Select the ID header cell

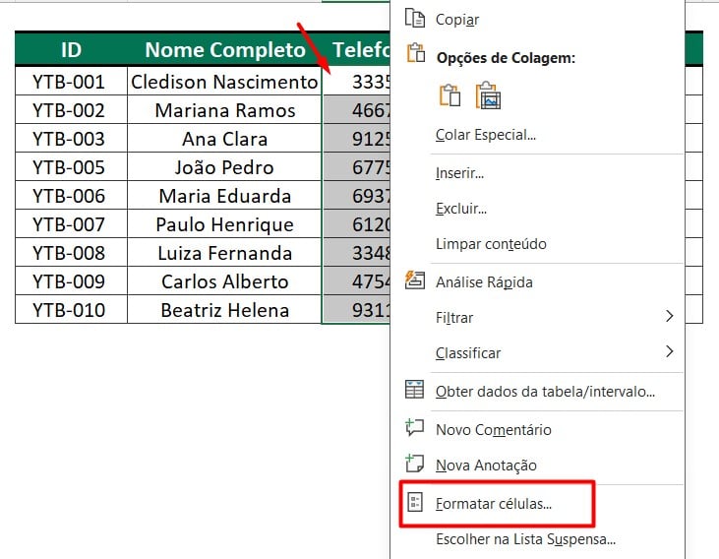(71, 49)
